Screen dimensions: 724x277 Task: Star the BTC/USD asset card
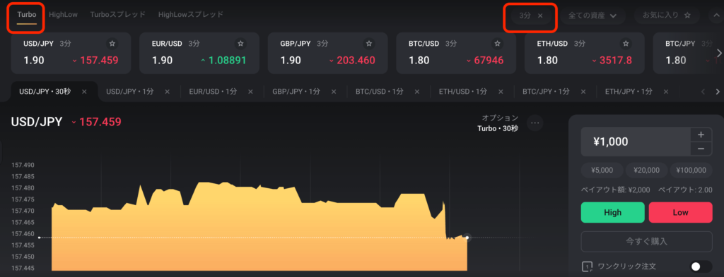[497, 44]
